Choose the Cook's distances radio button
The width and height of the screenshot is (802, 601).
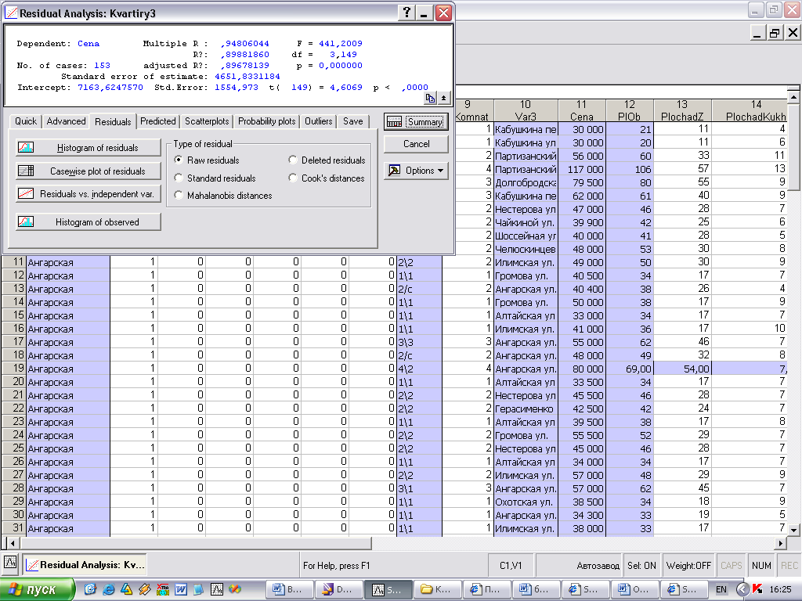[x=294, y=178]
